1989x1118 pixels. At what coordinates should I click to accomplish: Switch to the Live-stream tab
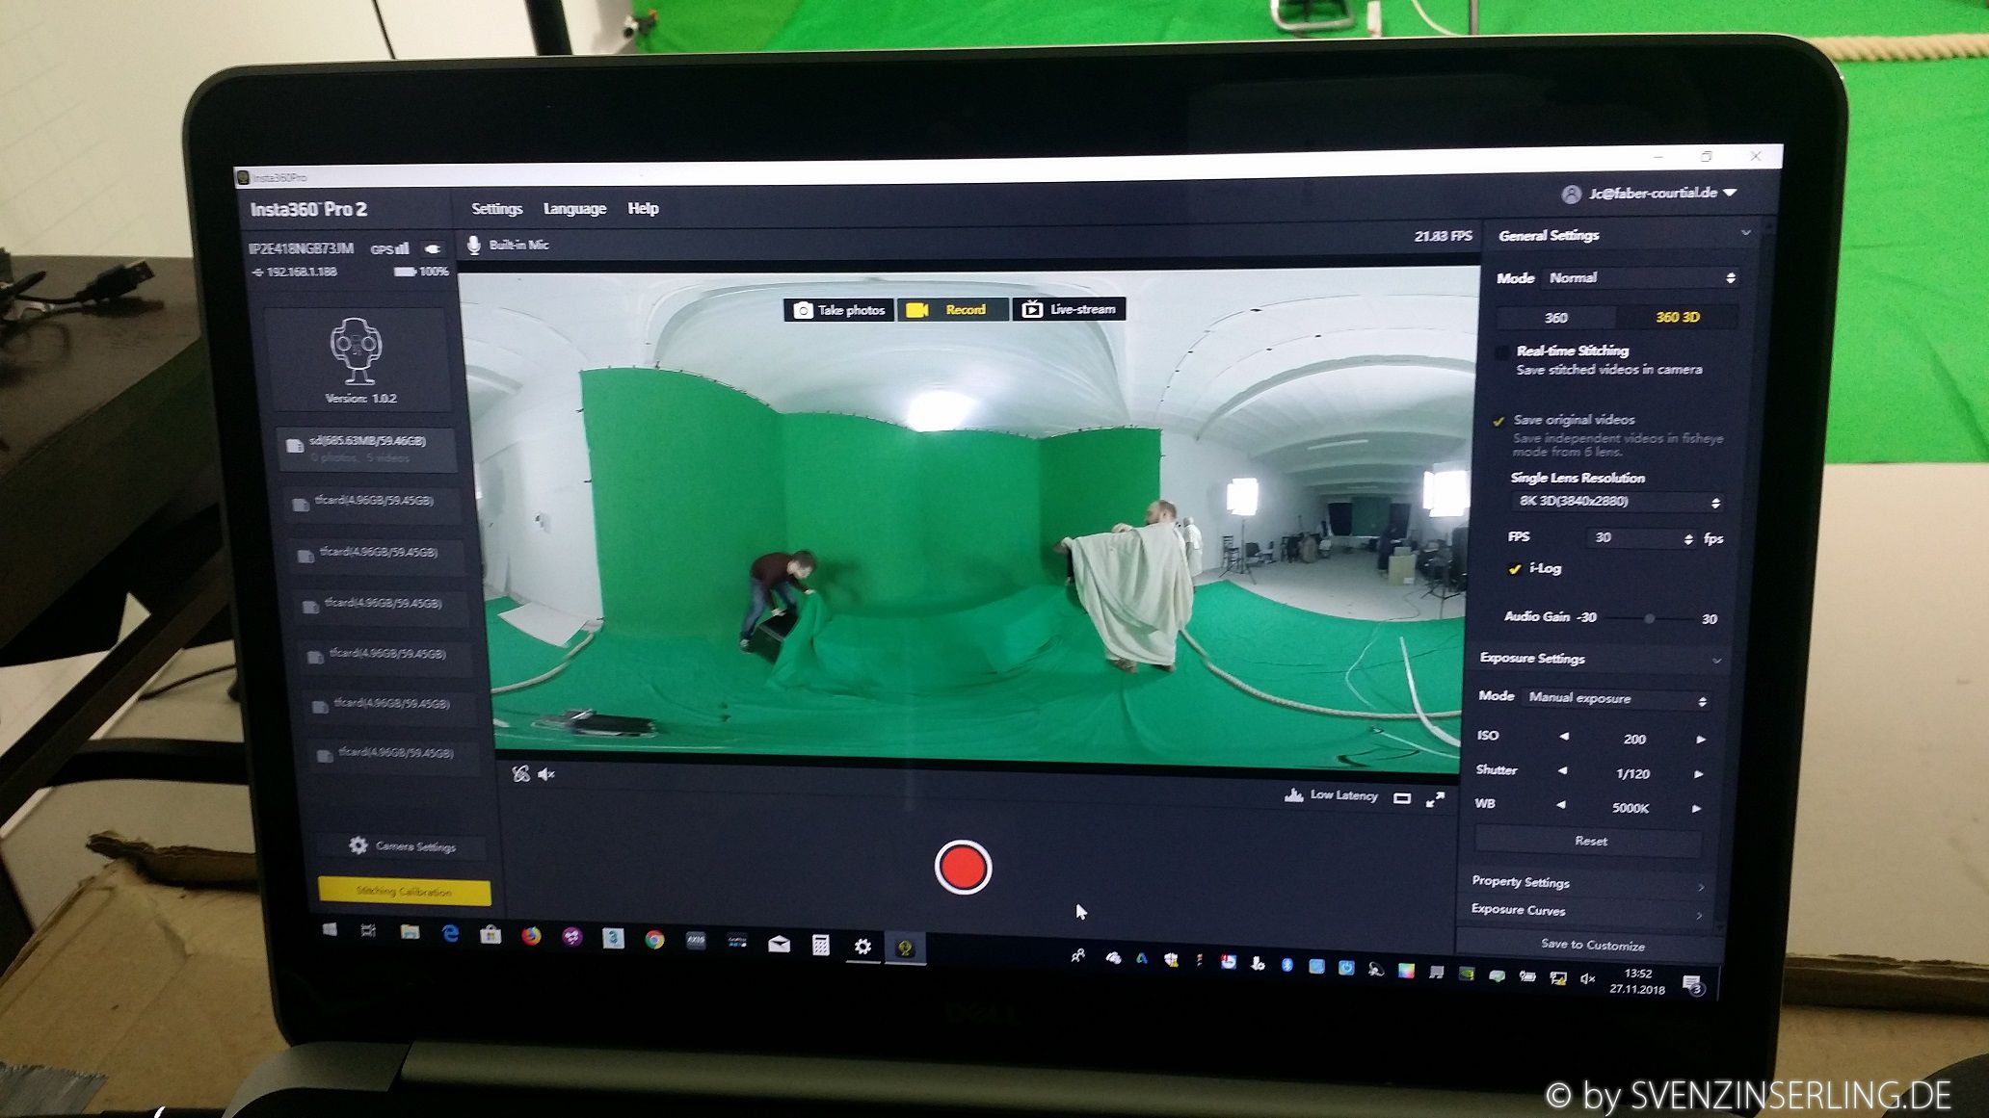[x=1069, y=309]
